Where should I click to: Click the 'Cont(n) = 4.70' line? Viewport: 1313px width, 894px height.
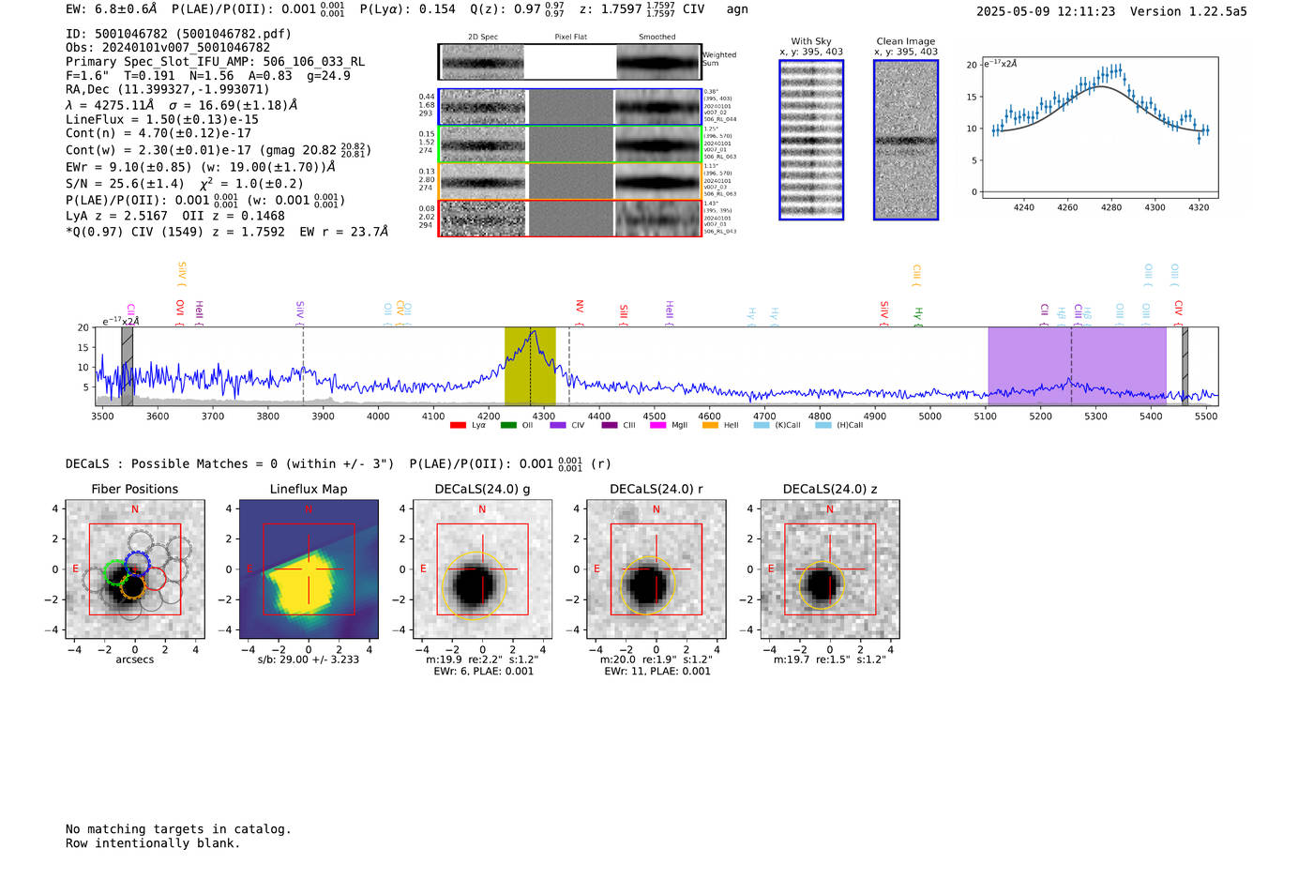158,134
